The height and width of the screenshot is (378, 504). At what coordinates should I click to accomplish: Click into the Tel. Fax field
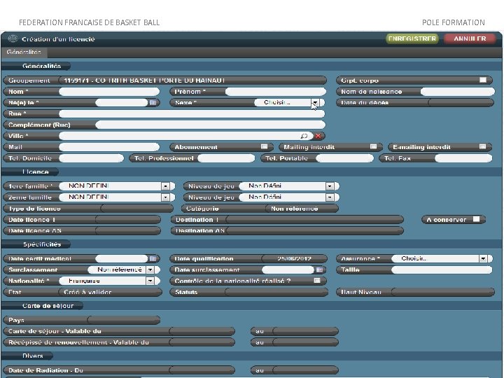[463, 158]
